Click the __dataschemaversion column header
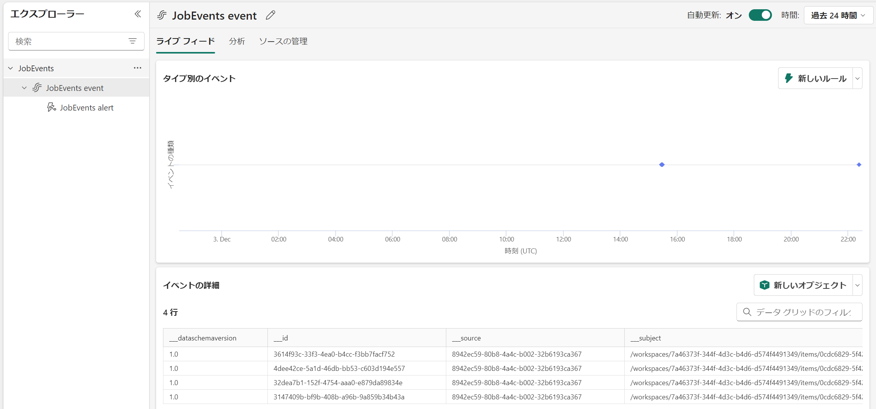876x409 pixels. coord(215,338)
